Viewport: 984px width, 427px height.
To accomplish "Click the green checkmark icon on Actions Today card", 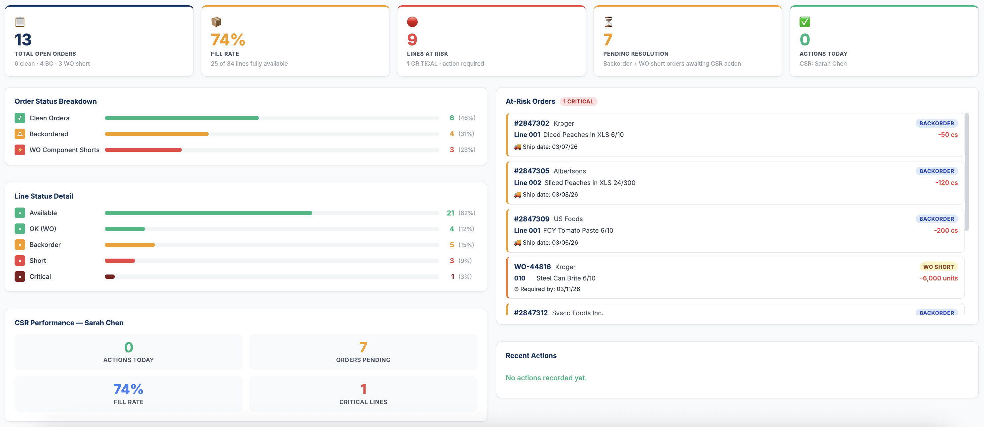I will tap(805, 22).
